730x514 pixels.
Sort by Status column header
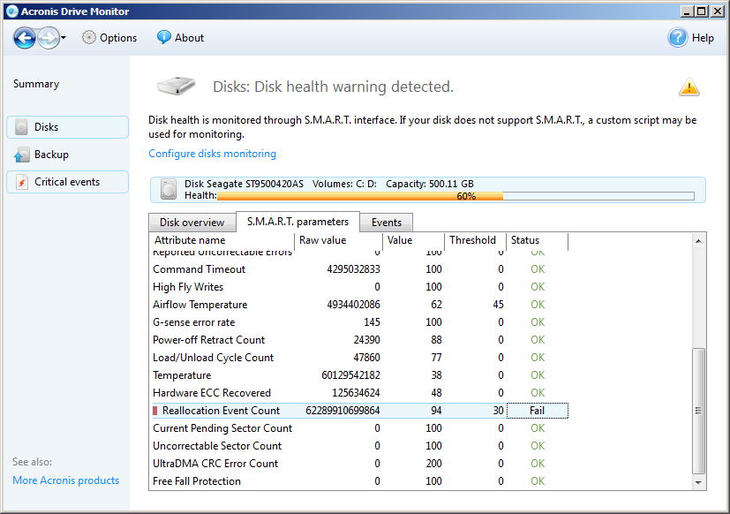[x=537, y=240]
